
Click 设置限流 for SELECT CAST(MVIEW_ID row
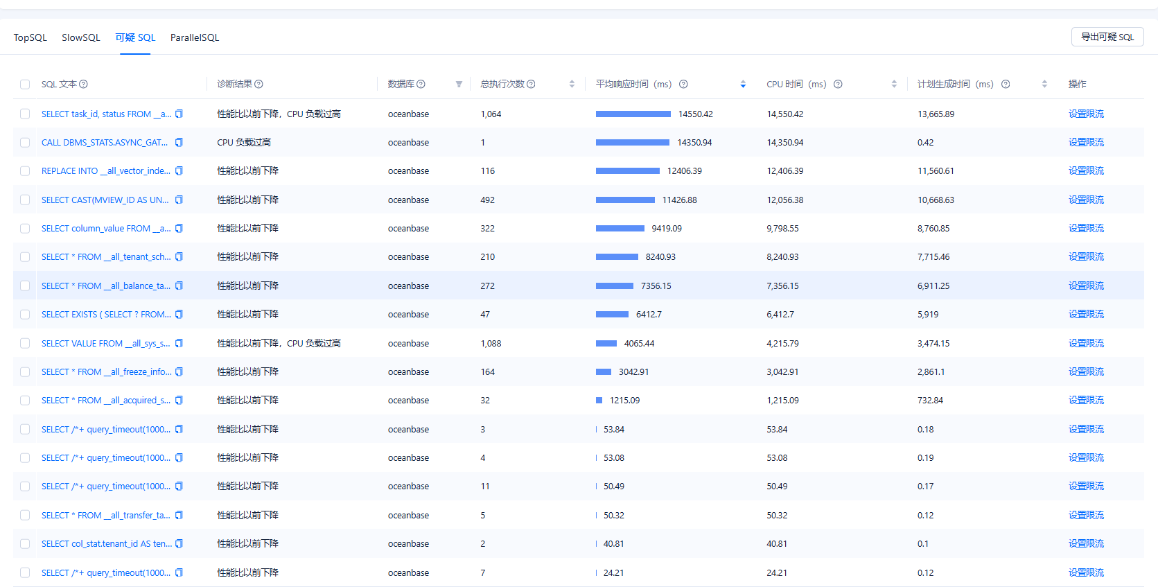1086,200
